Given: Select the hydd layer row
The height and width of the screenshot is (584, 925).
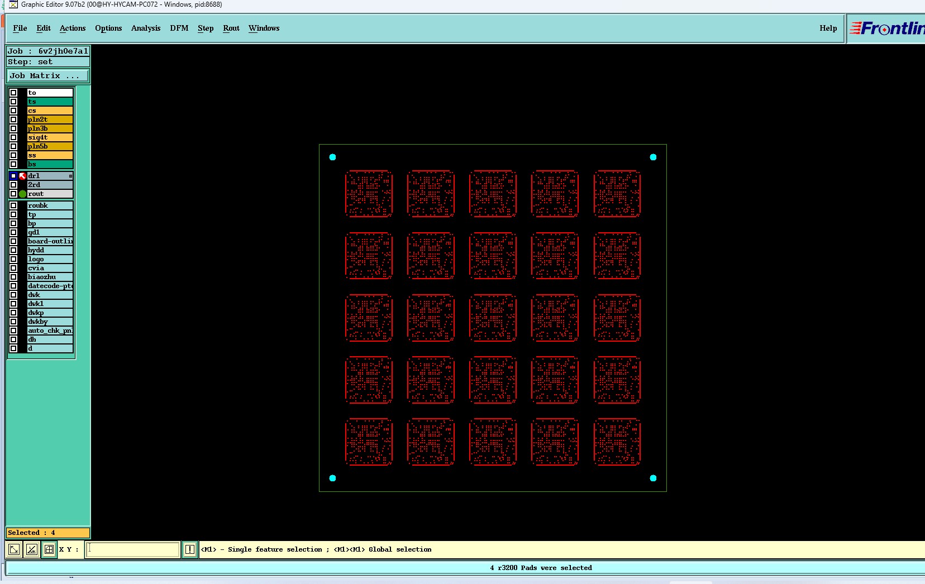Looking at the screenshot, I should [50, 250].
